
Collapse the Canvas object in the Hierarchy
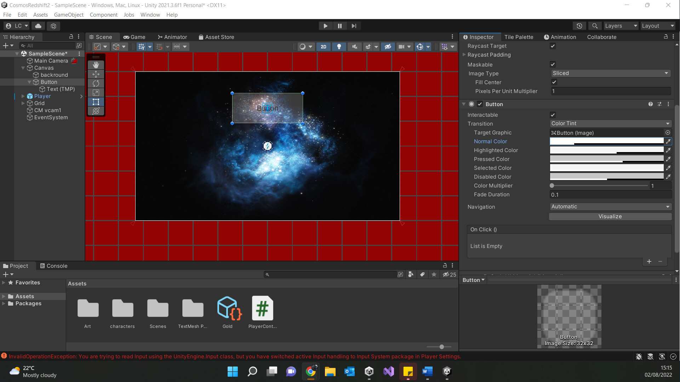click(22, 68)
